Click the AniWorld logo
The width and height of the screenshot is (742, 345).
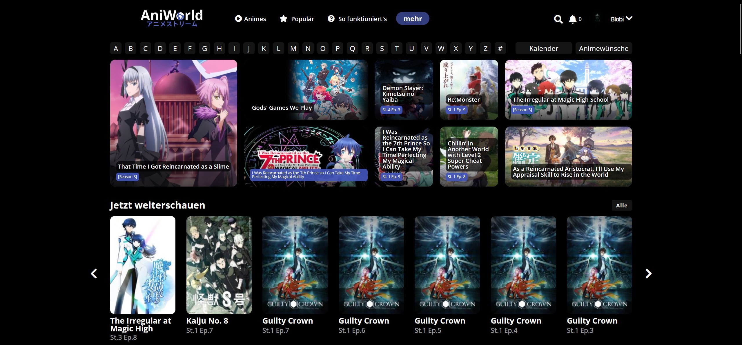pos(172,18)
